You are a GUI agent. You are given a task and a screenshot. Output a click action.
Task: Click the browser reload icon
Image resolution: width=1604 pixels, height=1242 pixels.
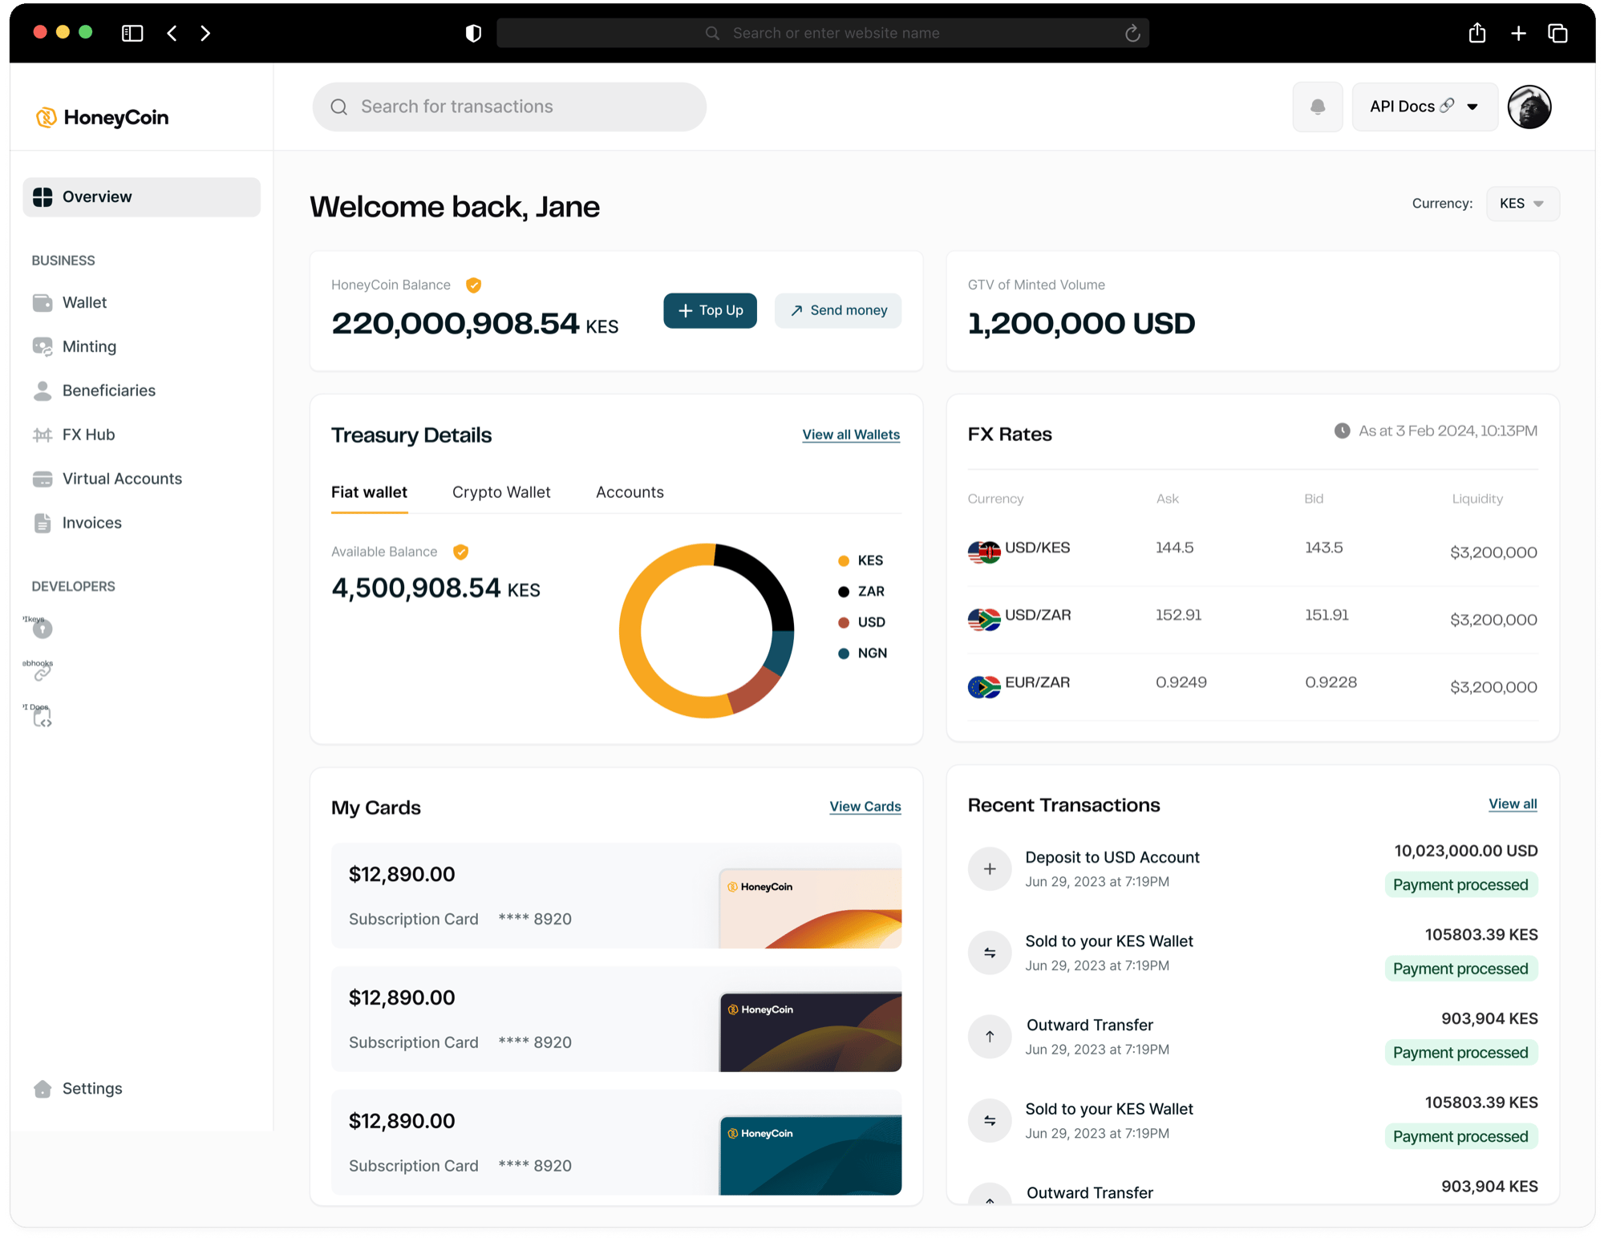click(x=1132, y=33)
